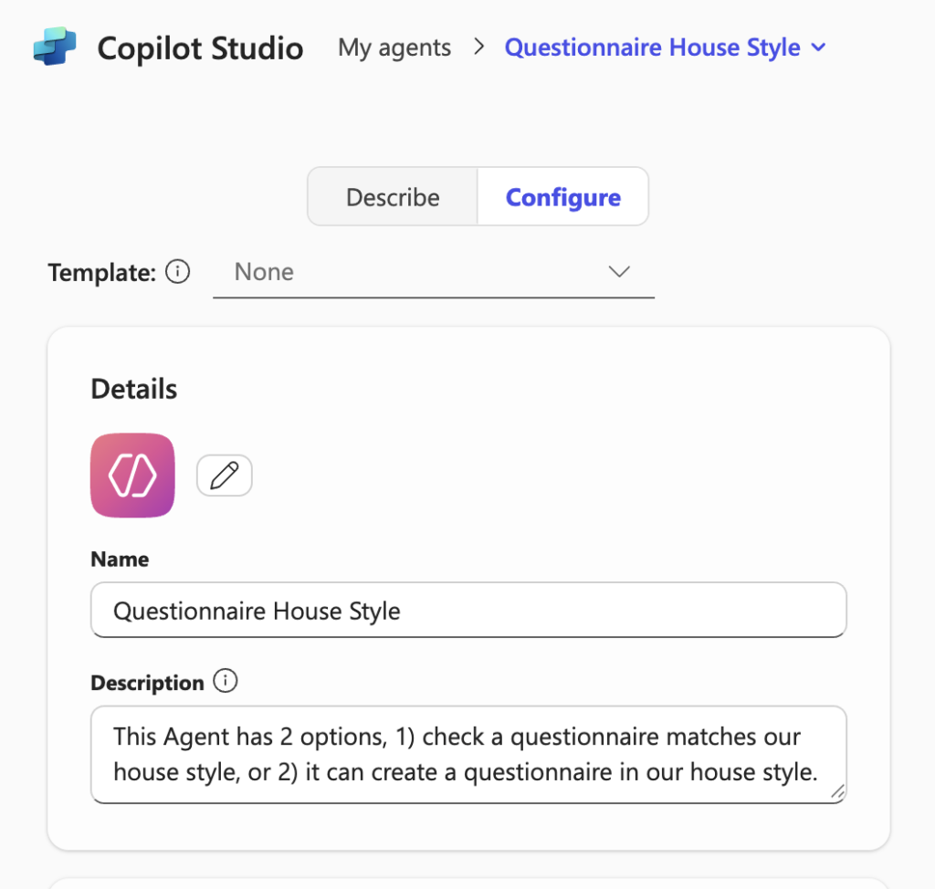Screen dimensions: 935x889
Task: Click the down arrow of the Template combo box
Action: 619,272
